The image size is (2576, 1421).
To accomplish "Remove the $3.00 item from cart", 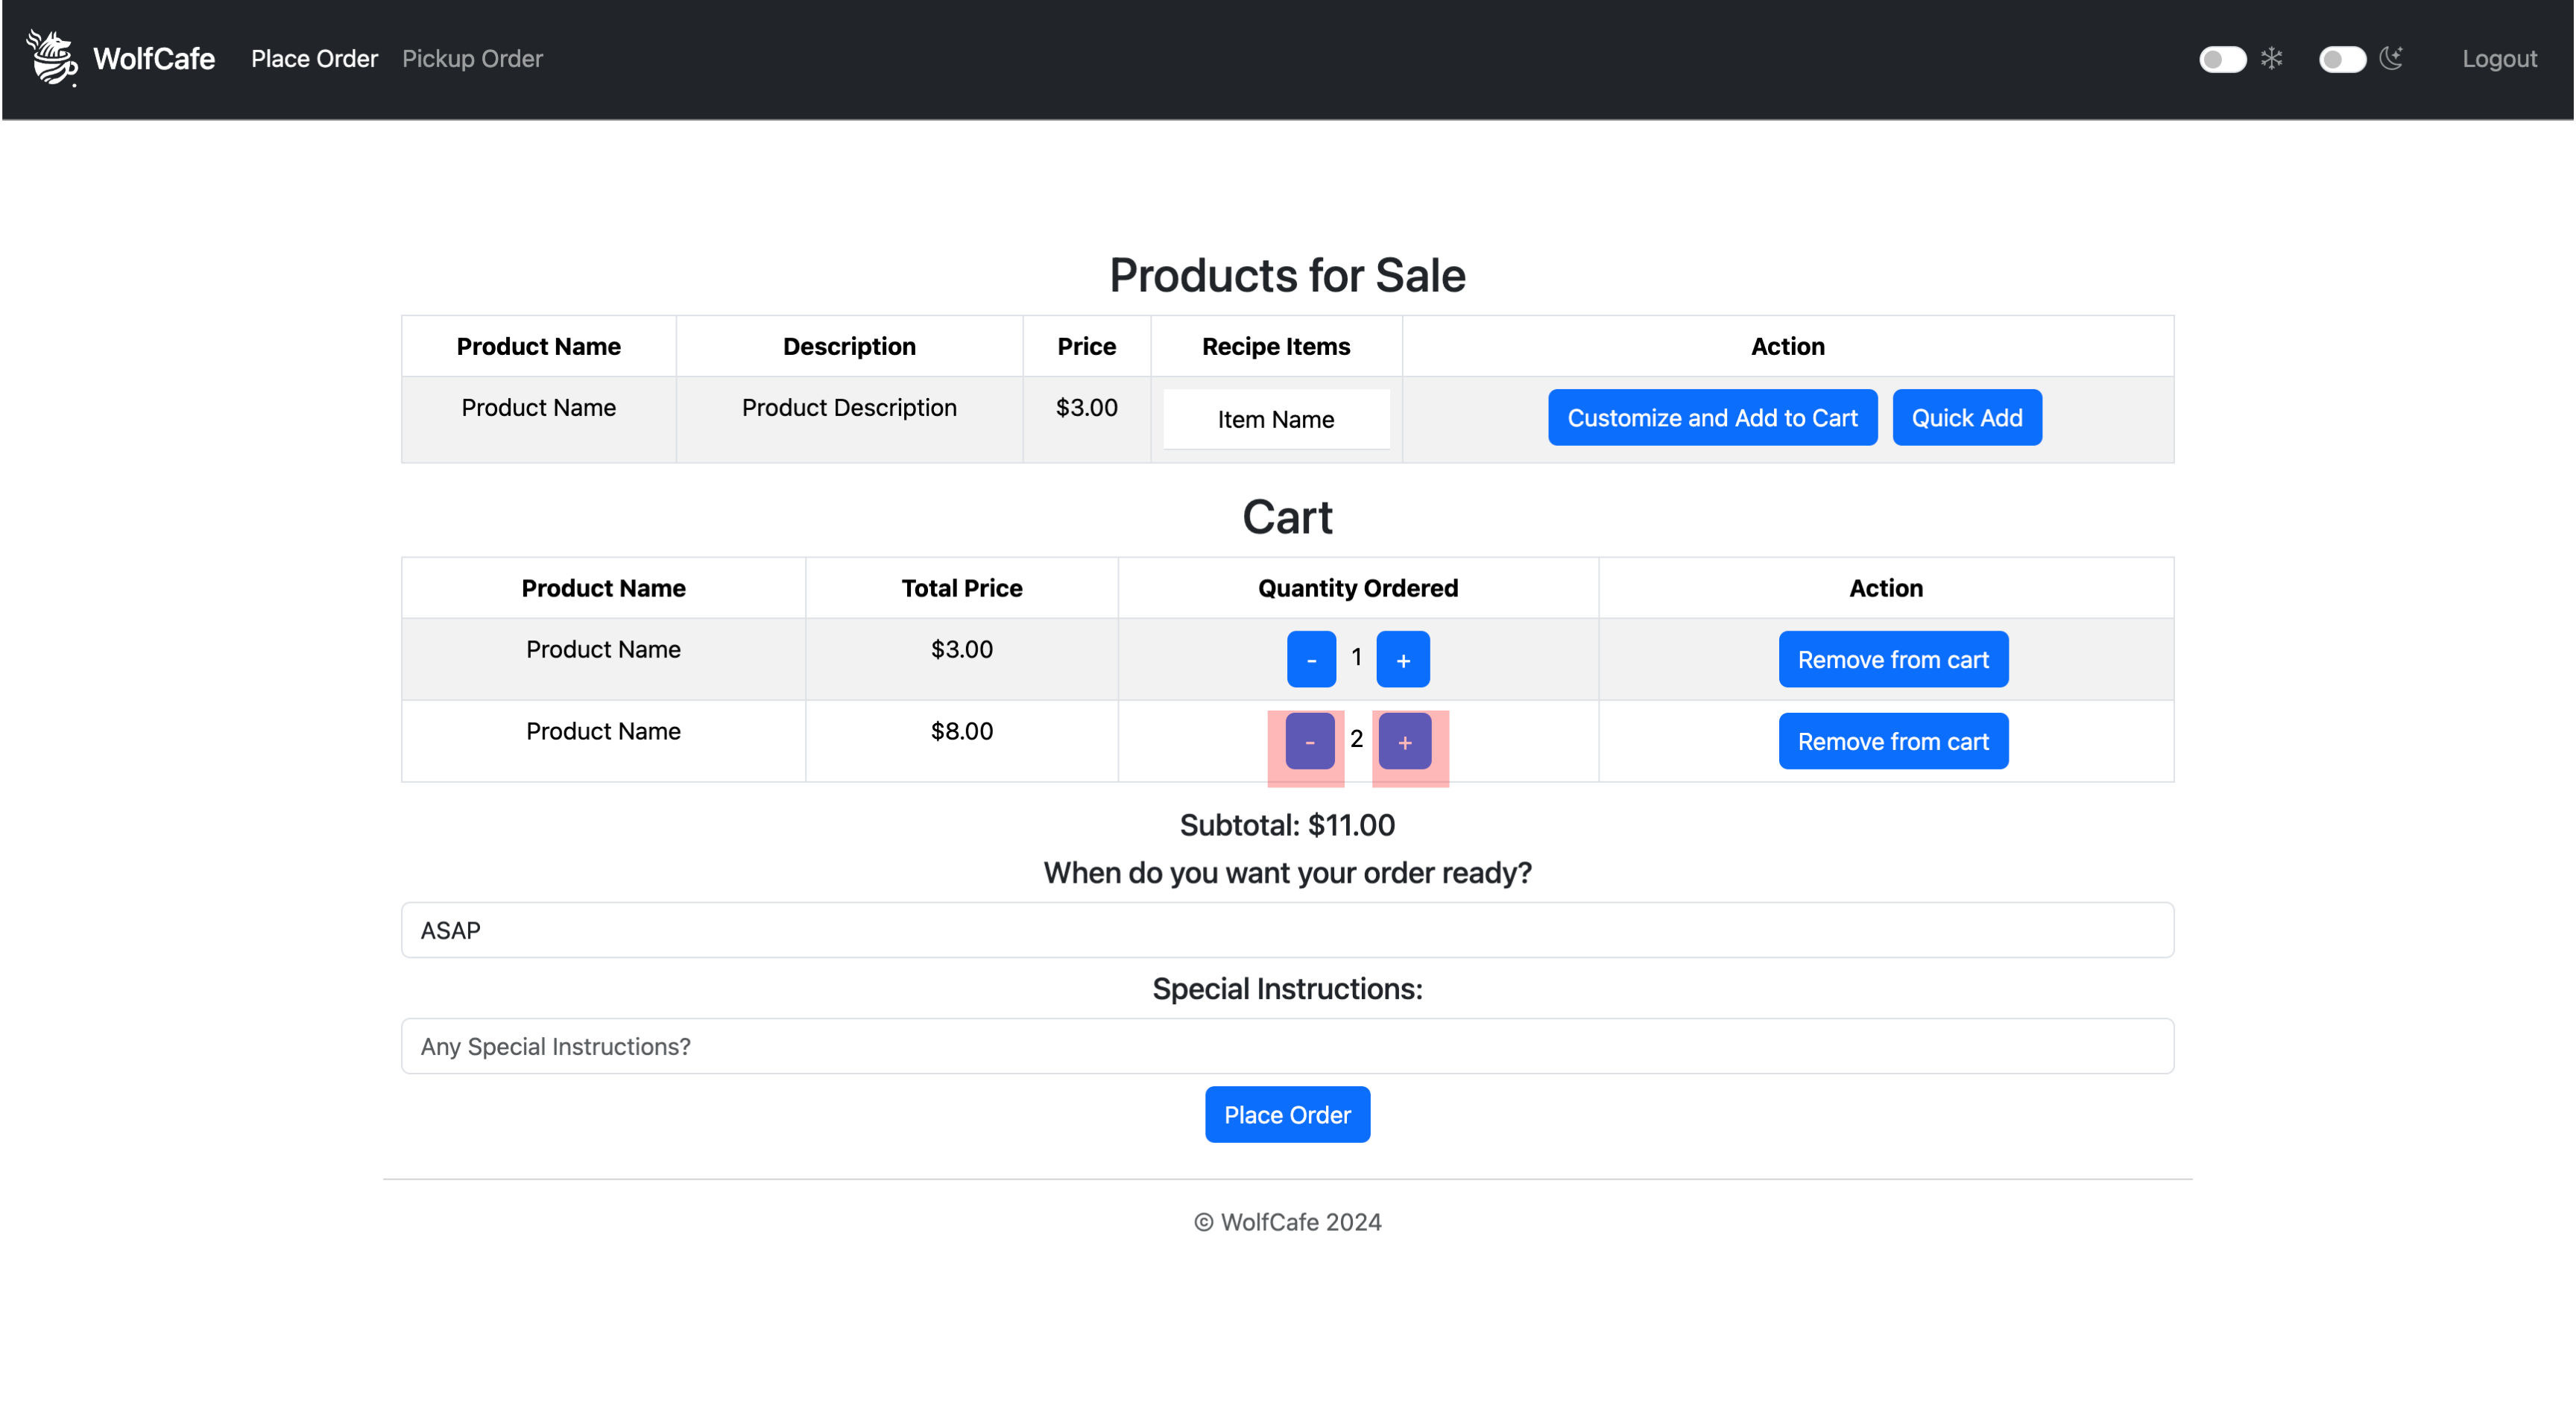I will [x=1892, y=659].
